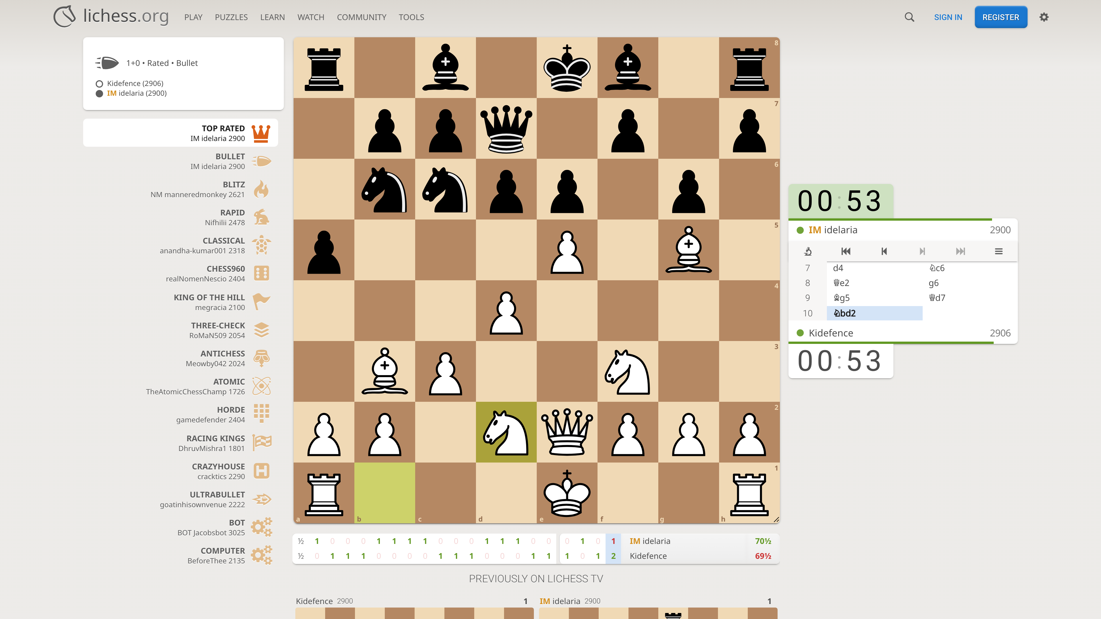Image resolution: width=1101 pixels, height=619 pixels.
Task: Click the board resize handle corner
Action: [776, 520]
